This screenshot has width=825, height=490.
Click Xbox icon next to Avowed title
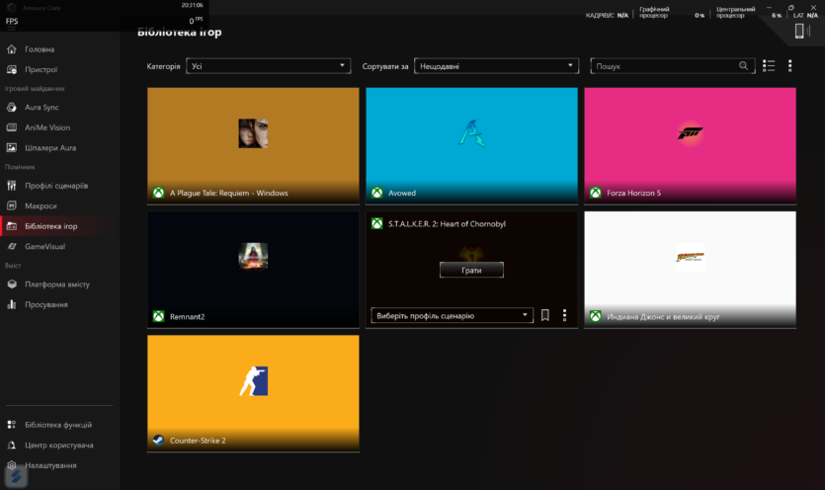pos(377,193)
